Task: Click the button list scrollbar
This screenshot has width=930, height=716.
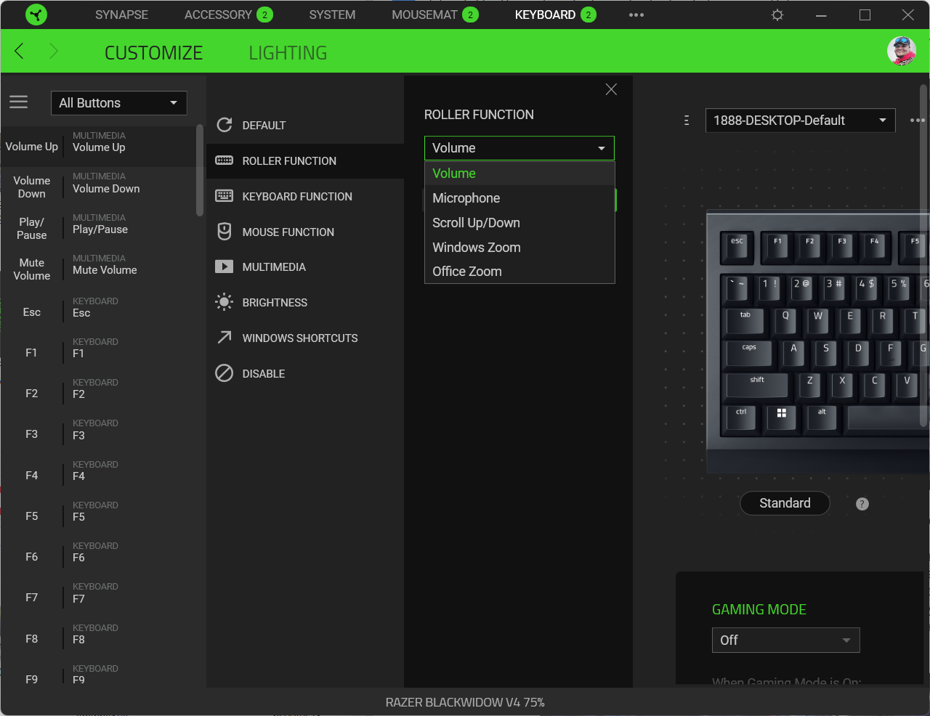Action: (x=200, y=171)
